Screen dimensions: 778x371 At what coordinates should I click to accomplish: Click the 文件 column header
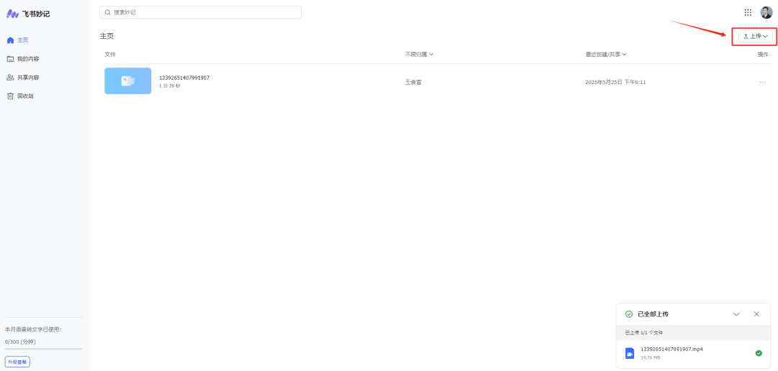click(110, 55)
